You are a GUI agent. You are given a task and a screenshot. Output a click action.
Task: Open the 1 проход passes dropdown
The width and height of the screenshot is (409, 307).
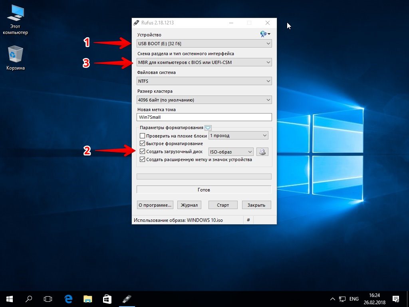click(238, 136)
